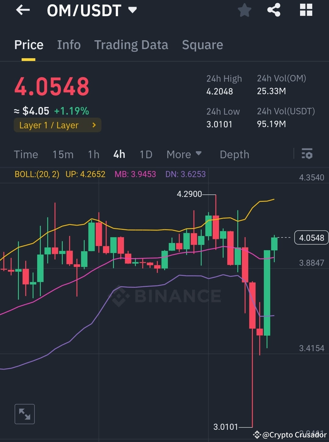Tap the current price label 4.0548
This screenshot has width=329, height=442.
(311, 237)
